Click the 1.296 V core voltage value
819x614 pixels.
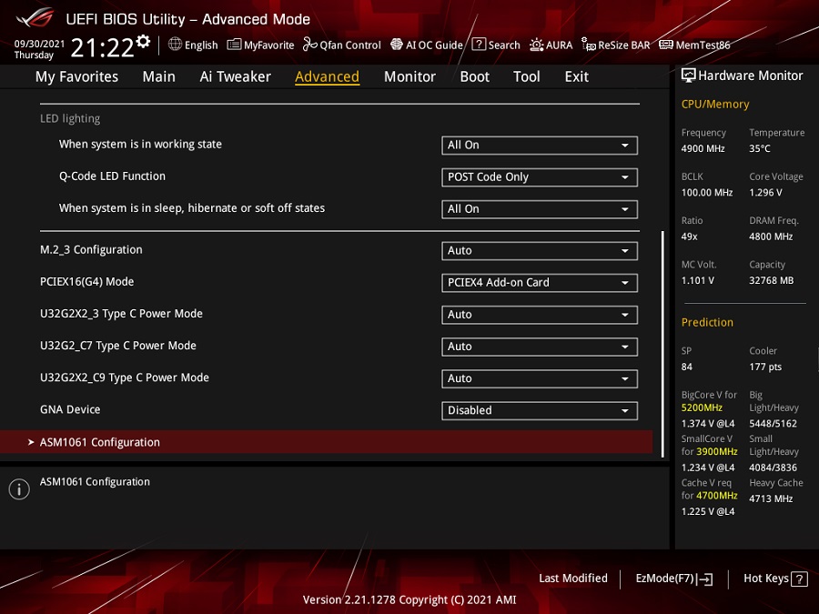[x=765, y=193]
